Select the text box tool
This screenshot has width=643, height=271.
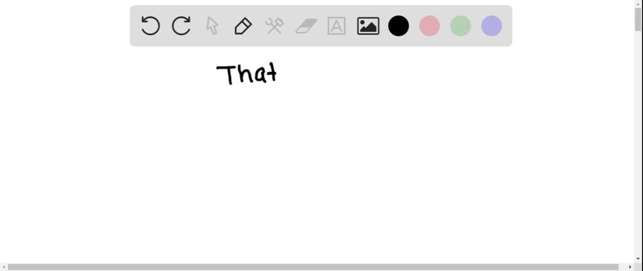pos(337,26)
